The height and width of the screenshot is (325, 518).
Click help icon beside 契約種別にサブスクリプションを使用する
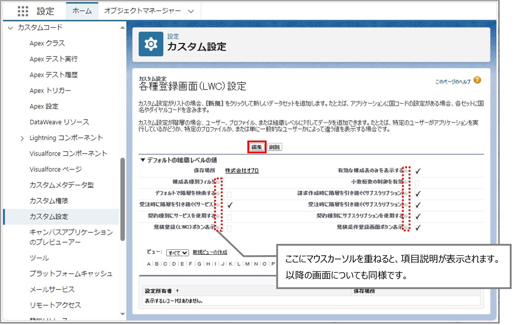point(406,216)
